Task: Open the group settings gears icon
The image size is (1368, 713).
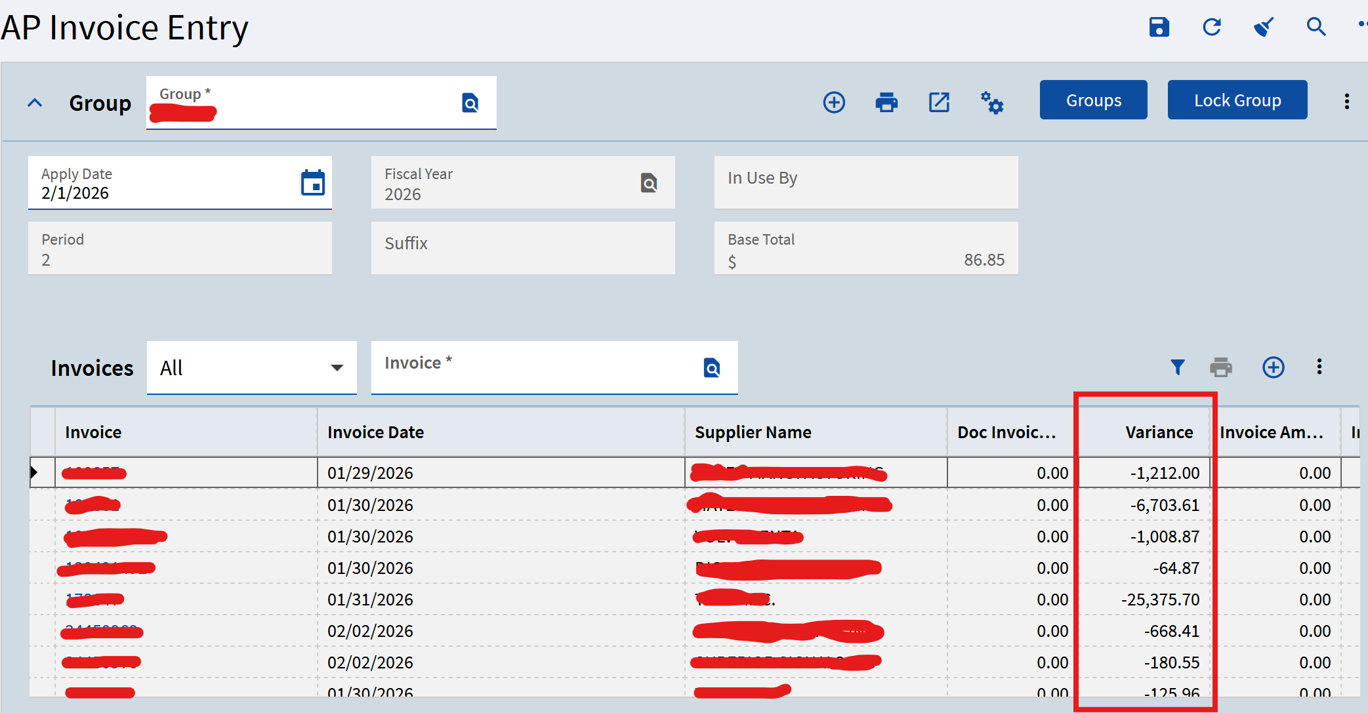Action: 992,103
